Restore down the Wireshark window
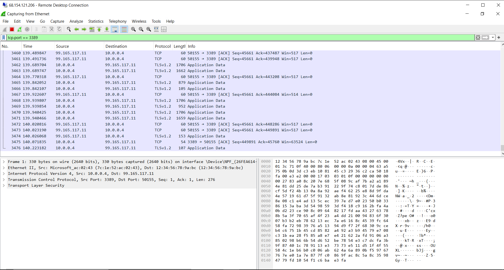This screenshot has width=504, height=270. click(x=482, y=14)
